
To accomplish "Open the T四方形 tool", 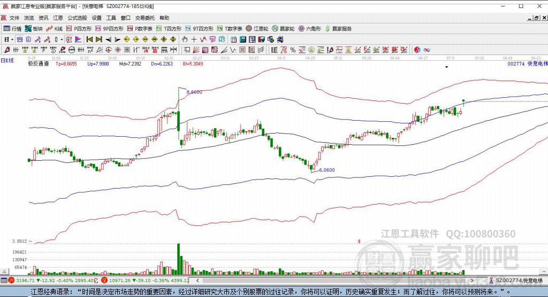I will pos(169,29).
